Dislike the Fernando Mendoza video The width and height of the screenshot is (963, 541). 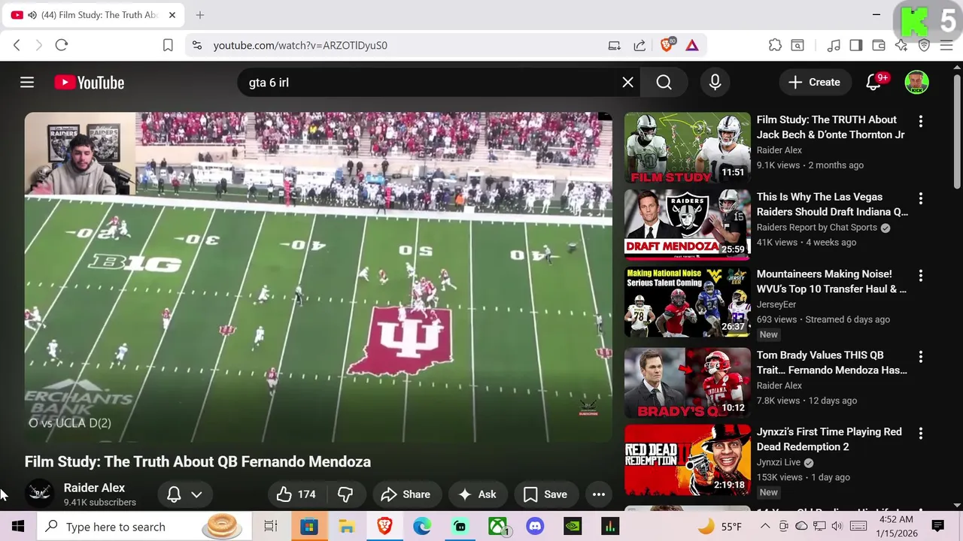click(346, 494)
